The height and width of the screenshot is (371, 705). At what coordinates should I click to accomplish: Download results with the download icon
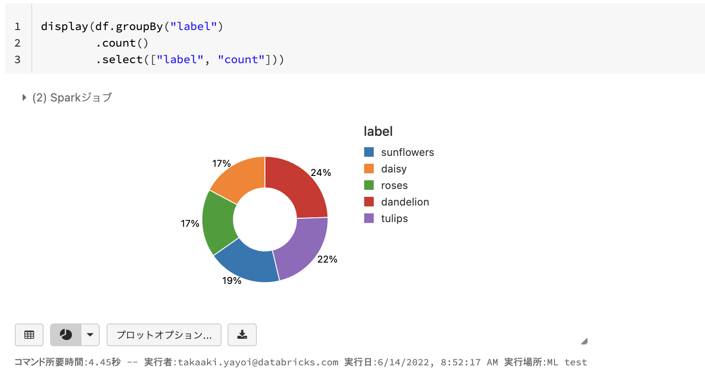coord(242,335)
